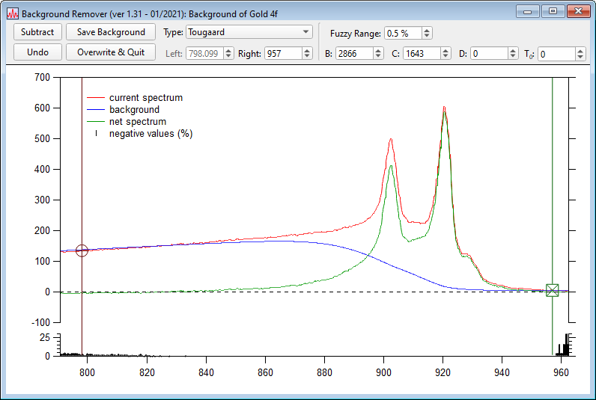Click the Subtract button
This screenshot has height=400, width=596.
point(37,32)
